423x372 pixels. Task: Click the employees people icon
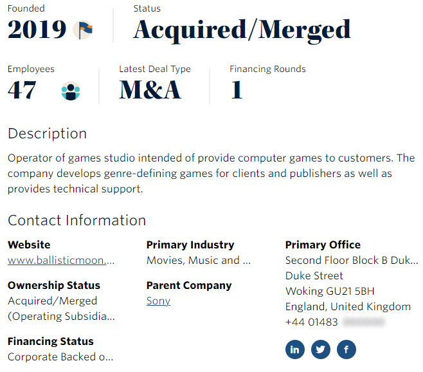point(71,91)
